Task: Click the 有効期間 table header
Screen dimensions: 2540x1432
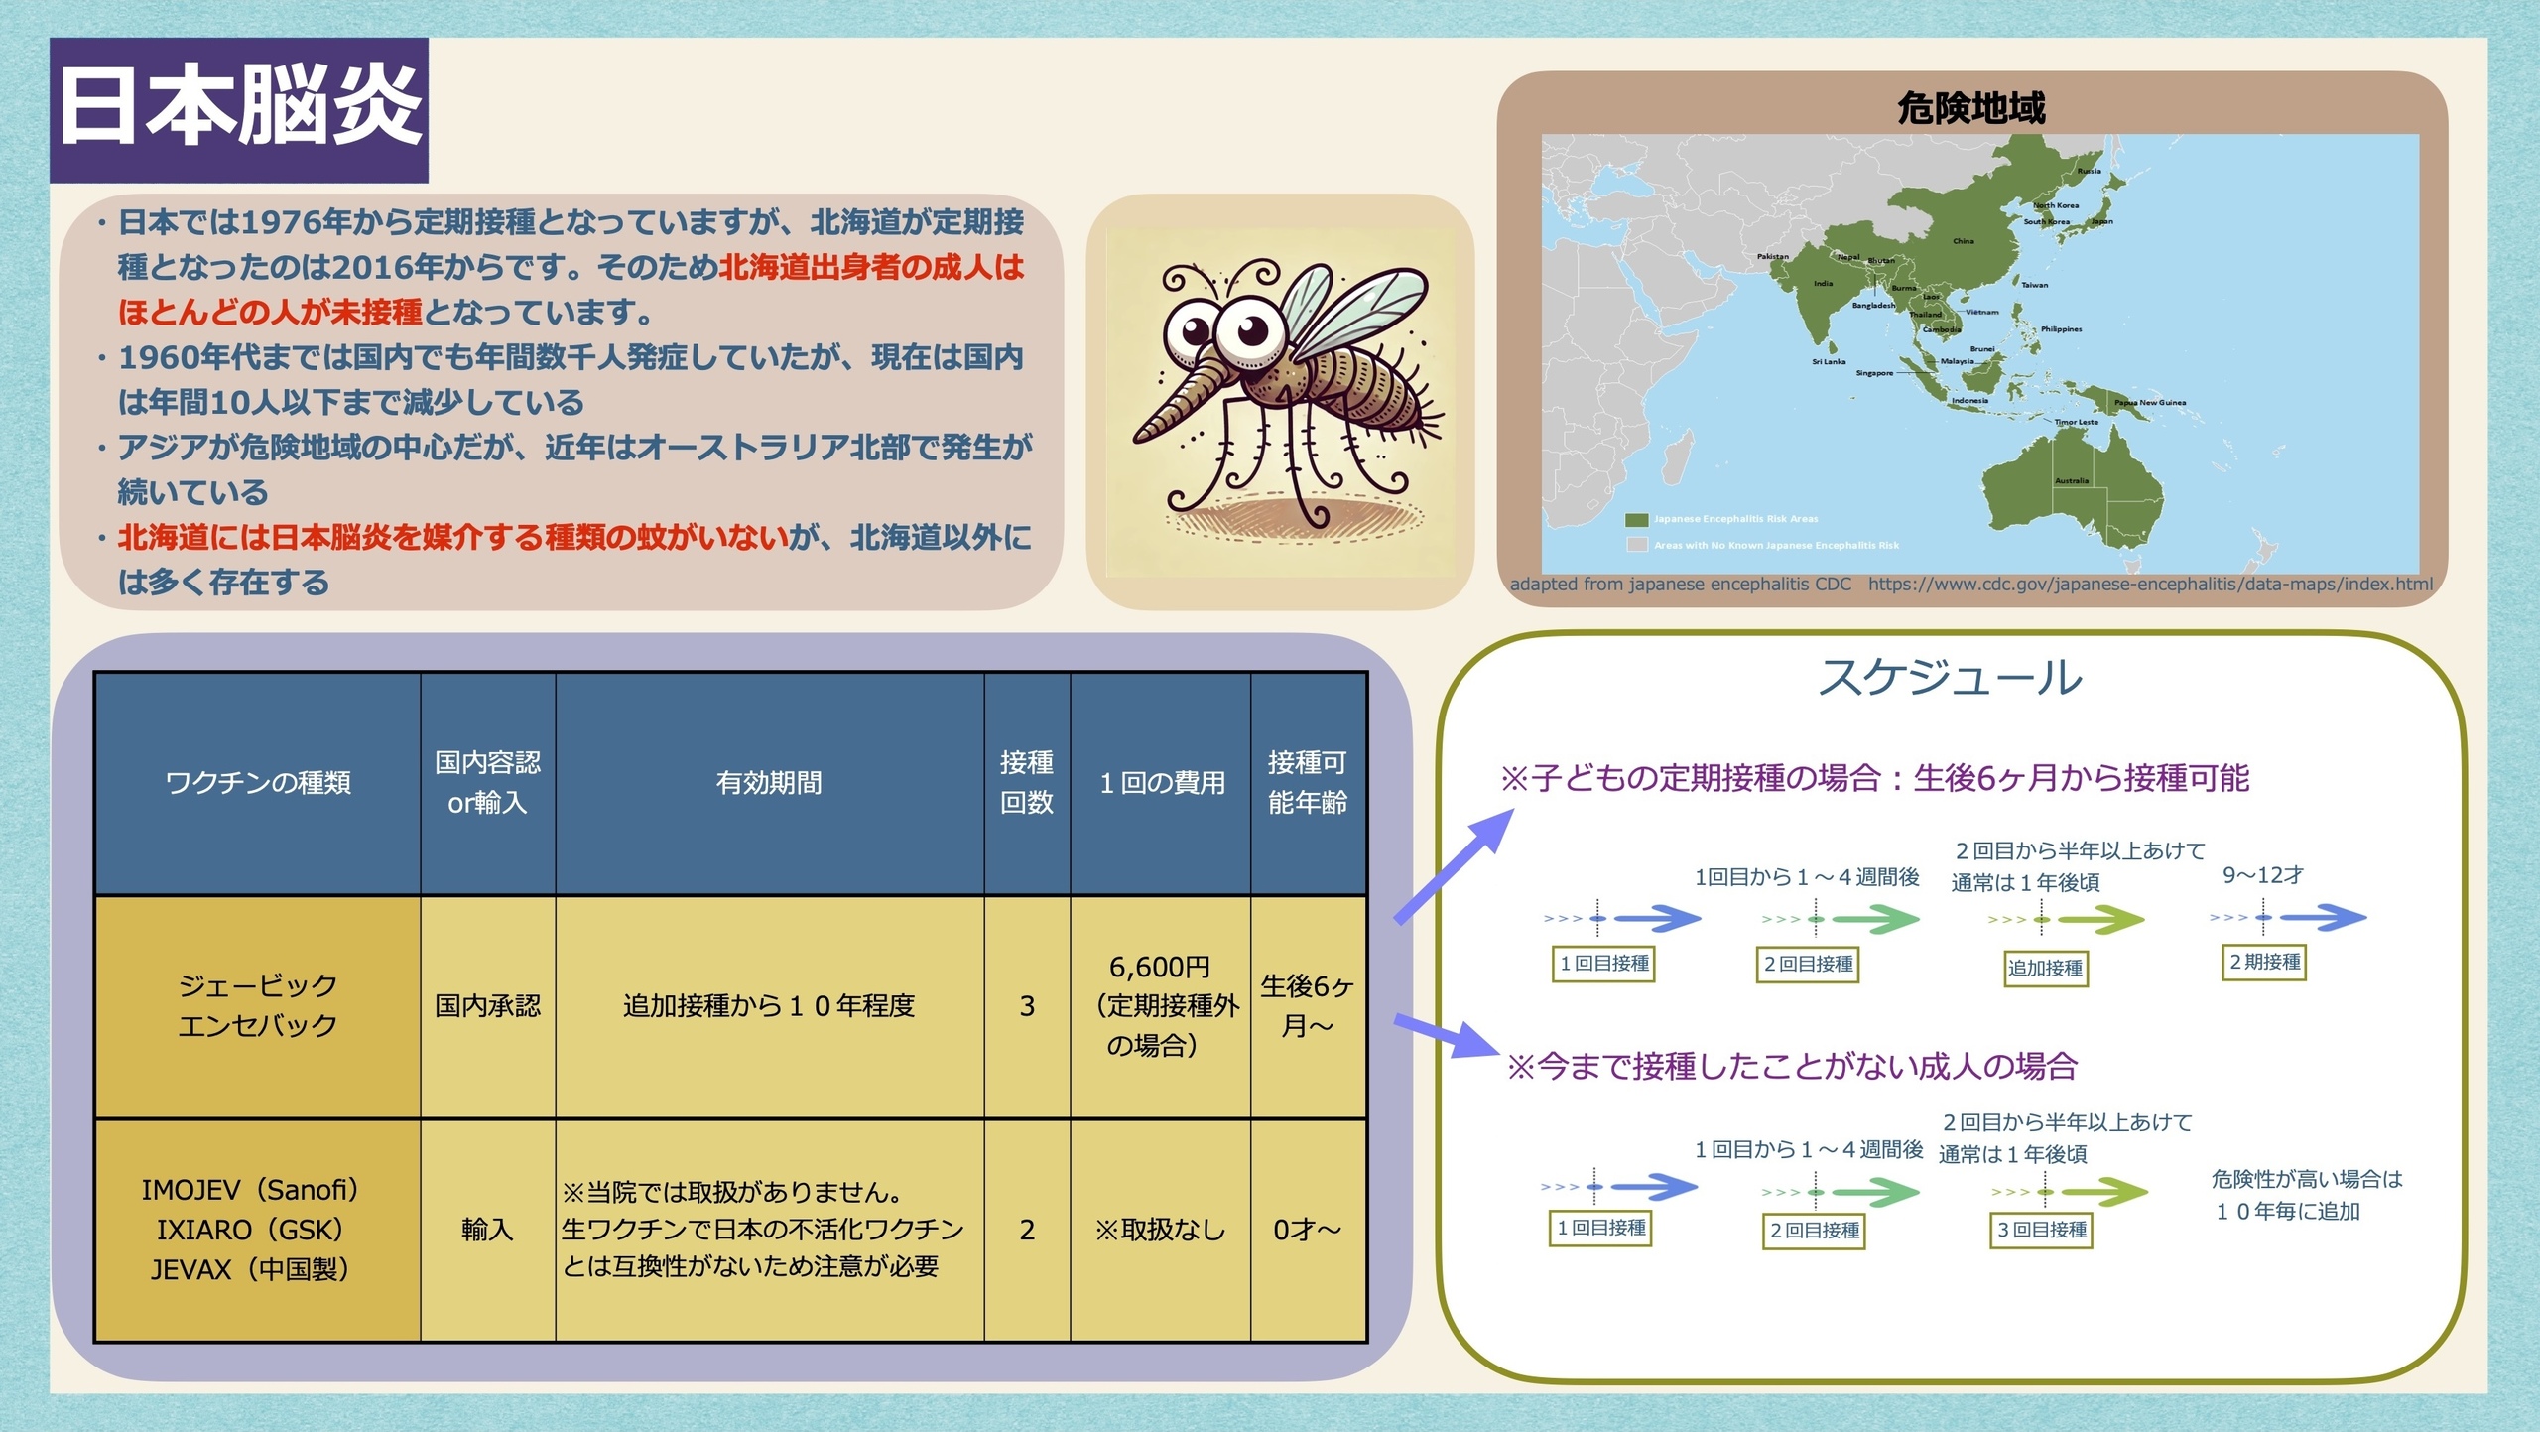Action: pos(769,784)
